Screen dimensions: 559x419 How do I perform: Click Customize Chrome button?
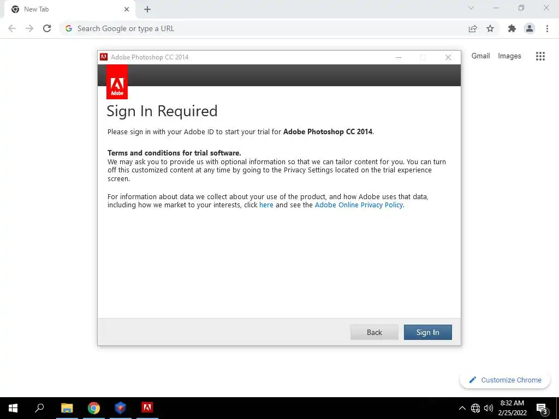pyautogui.click(x=505, y=380)
